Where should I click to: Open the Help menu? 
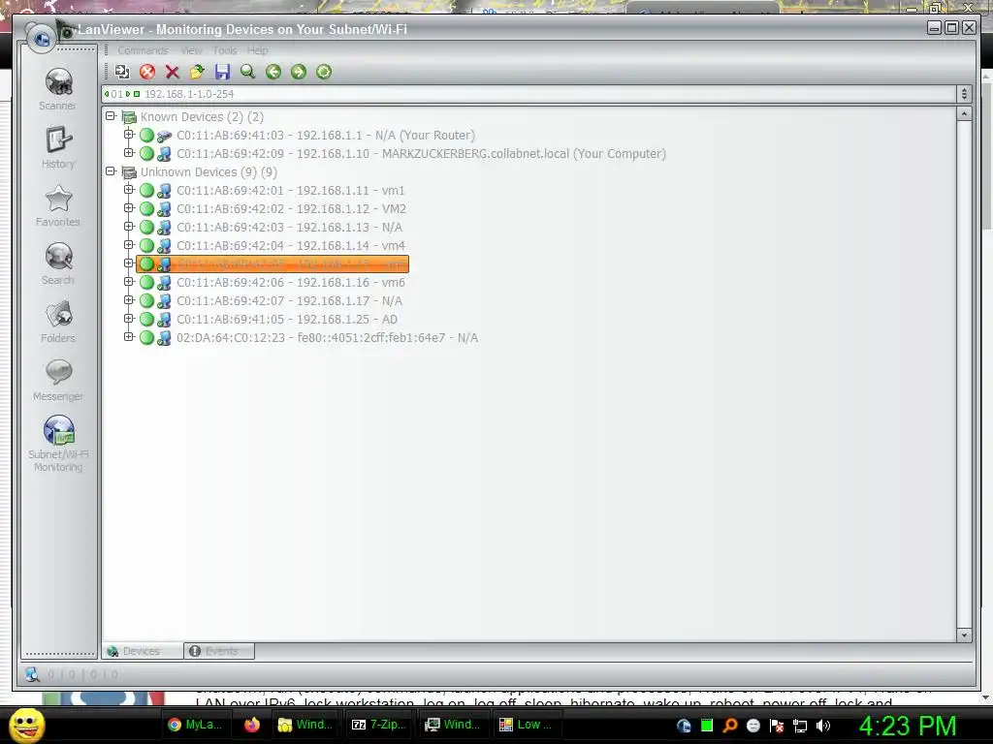[258, 50]
